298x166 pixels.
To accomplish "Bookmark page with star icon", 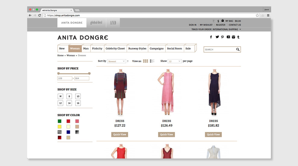I will point(257,15).
